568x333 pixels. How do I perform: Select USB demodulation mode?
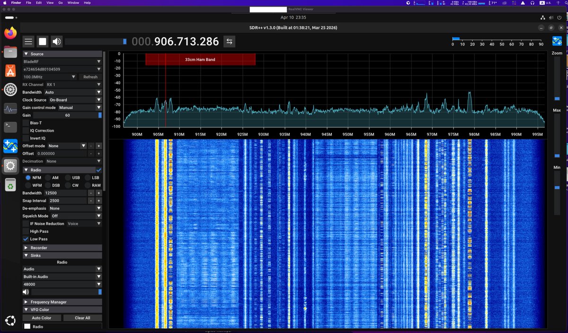[68, 178]
